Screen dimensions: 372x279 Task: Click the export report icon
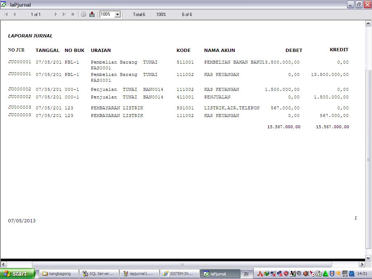[x=92, y=14]
